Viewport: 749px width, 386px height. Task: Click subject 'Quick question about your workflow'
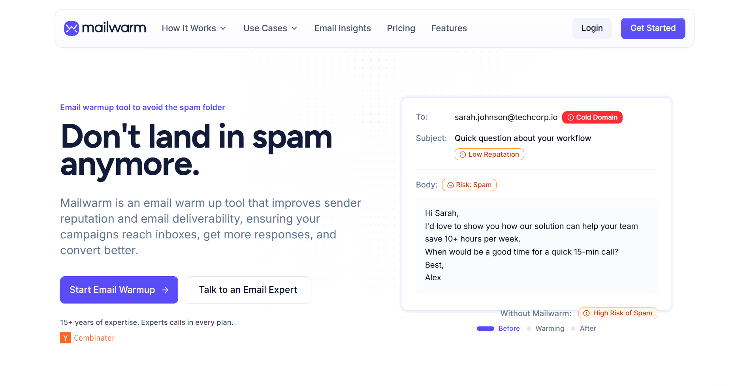click(523, 138)
